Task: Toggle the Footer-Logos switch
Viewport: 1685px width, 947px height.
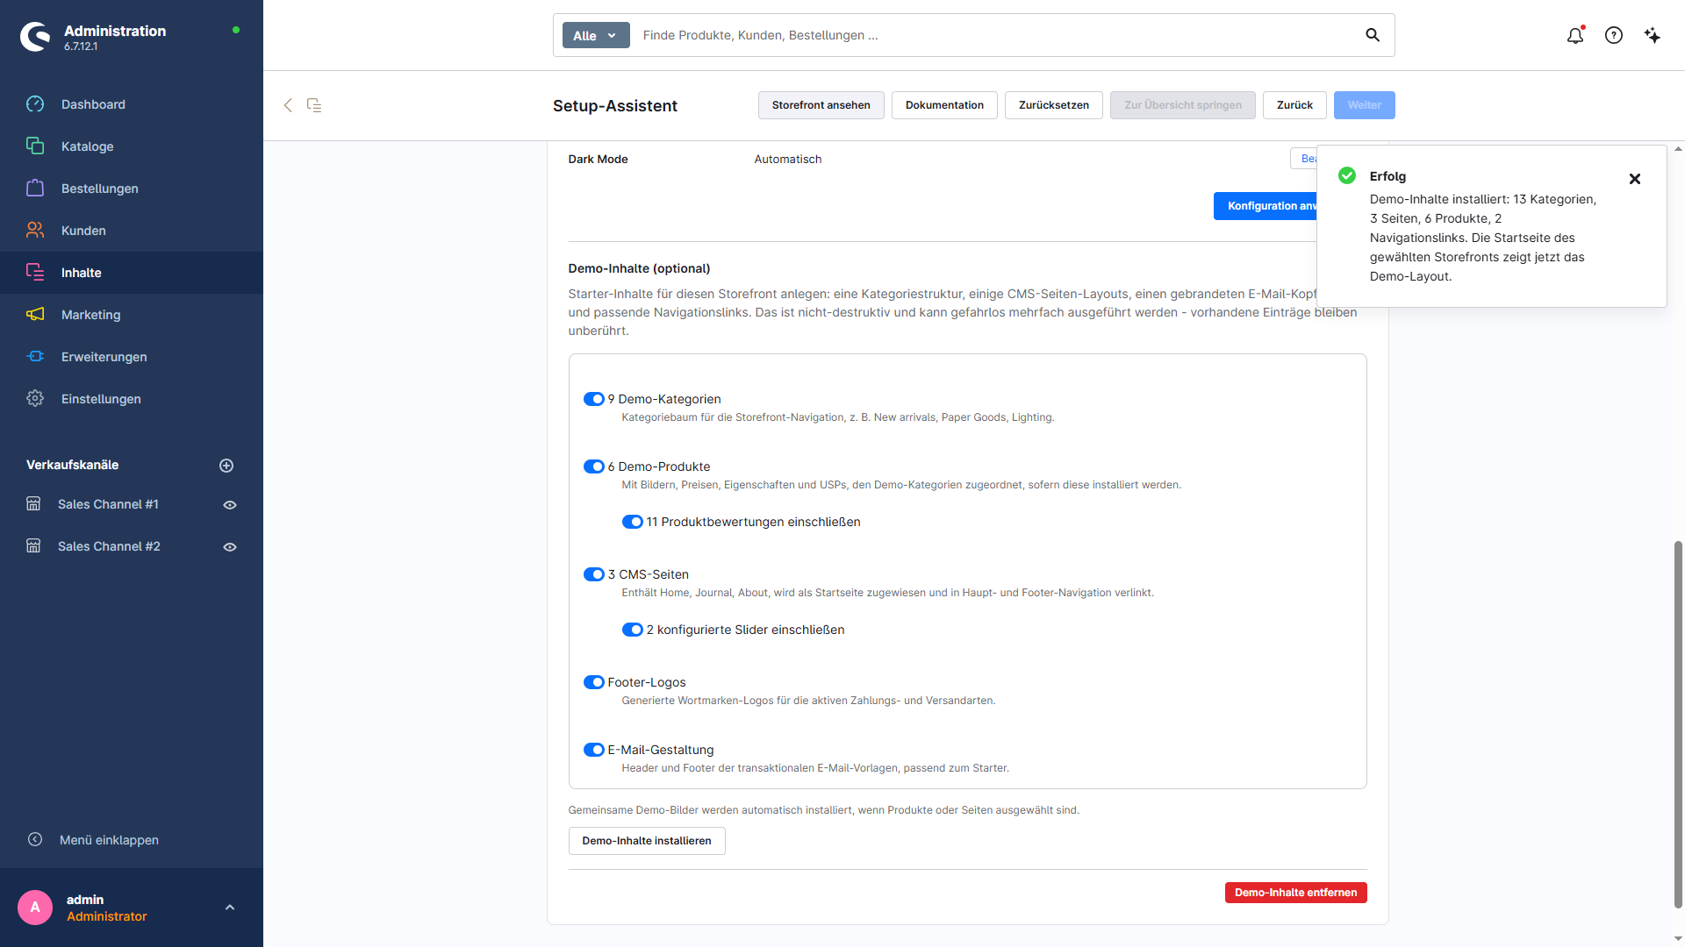Action: [594, 682]
